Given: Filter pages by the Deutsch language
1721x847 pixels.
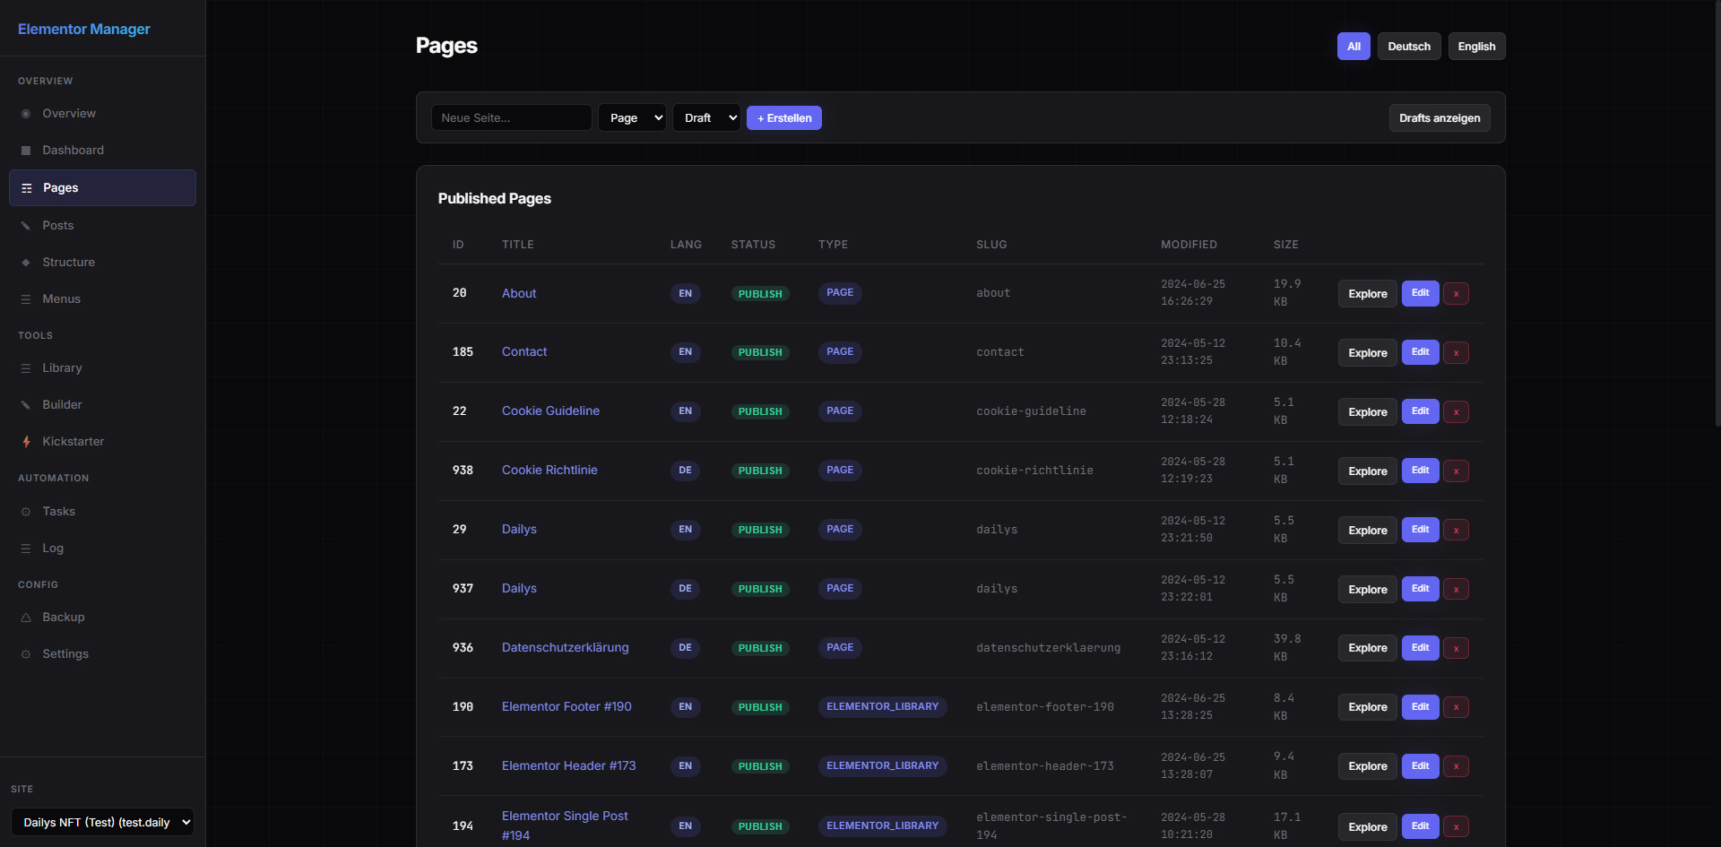Looking at the screenshot, I should point(1408,47).
